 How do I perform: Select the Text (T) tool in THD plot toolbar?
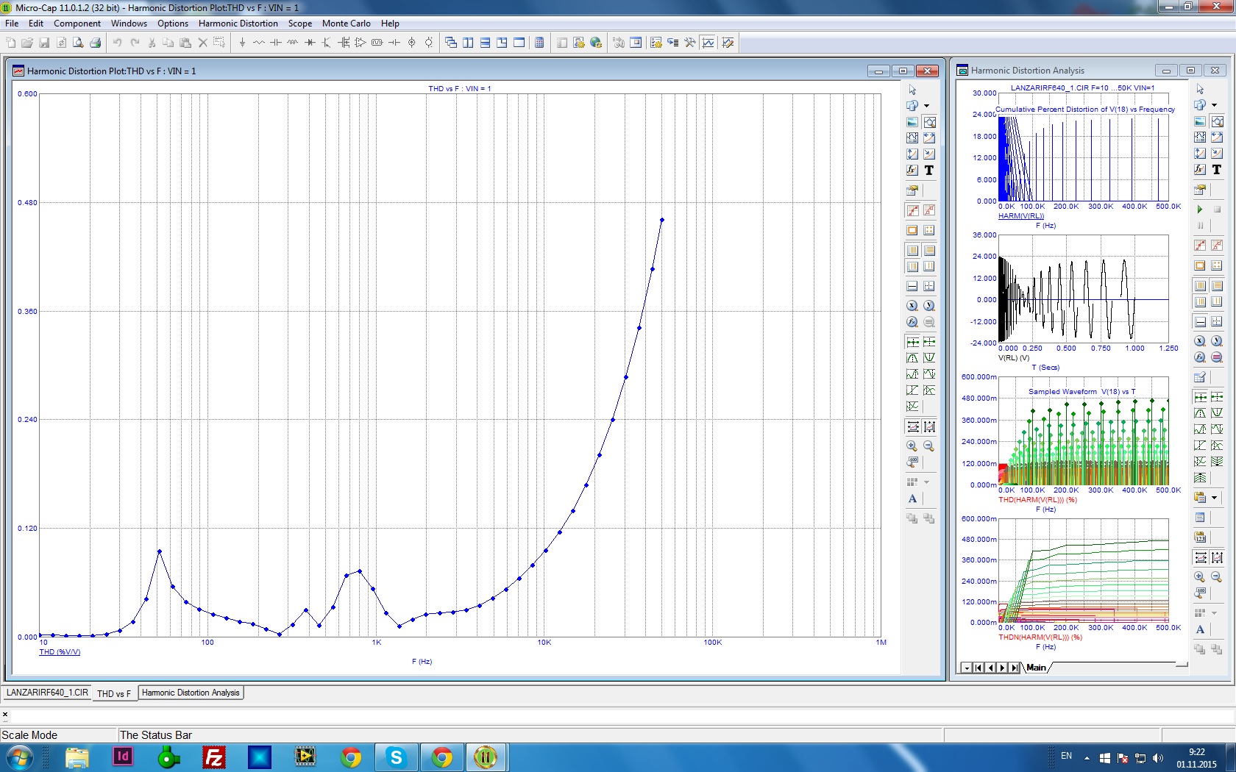coord(929,171)
